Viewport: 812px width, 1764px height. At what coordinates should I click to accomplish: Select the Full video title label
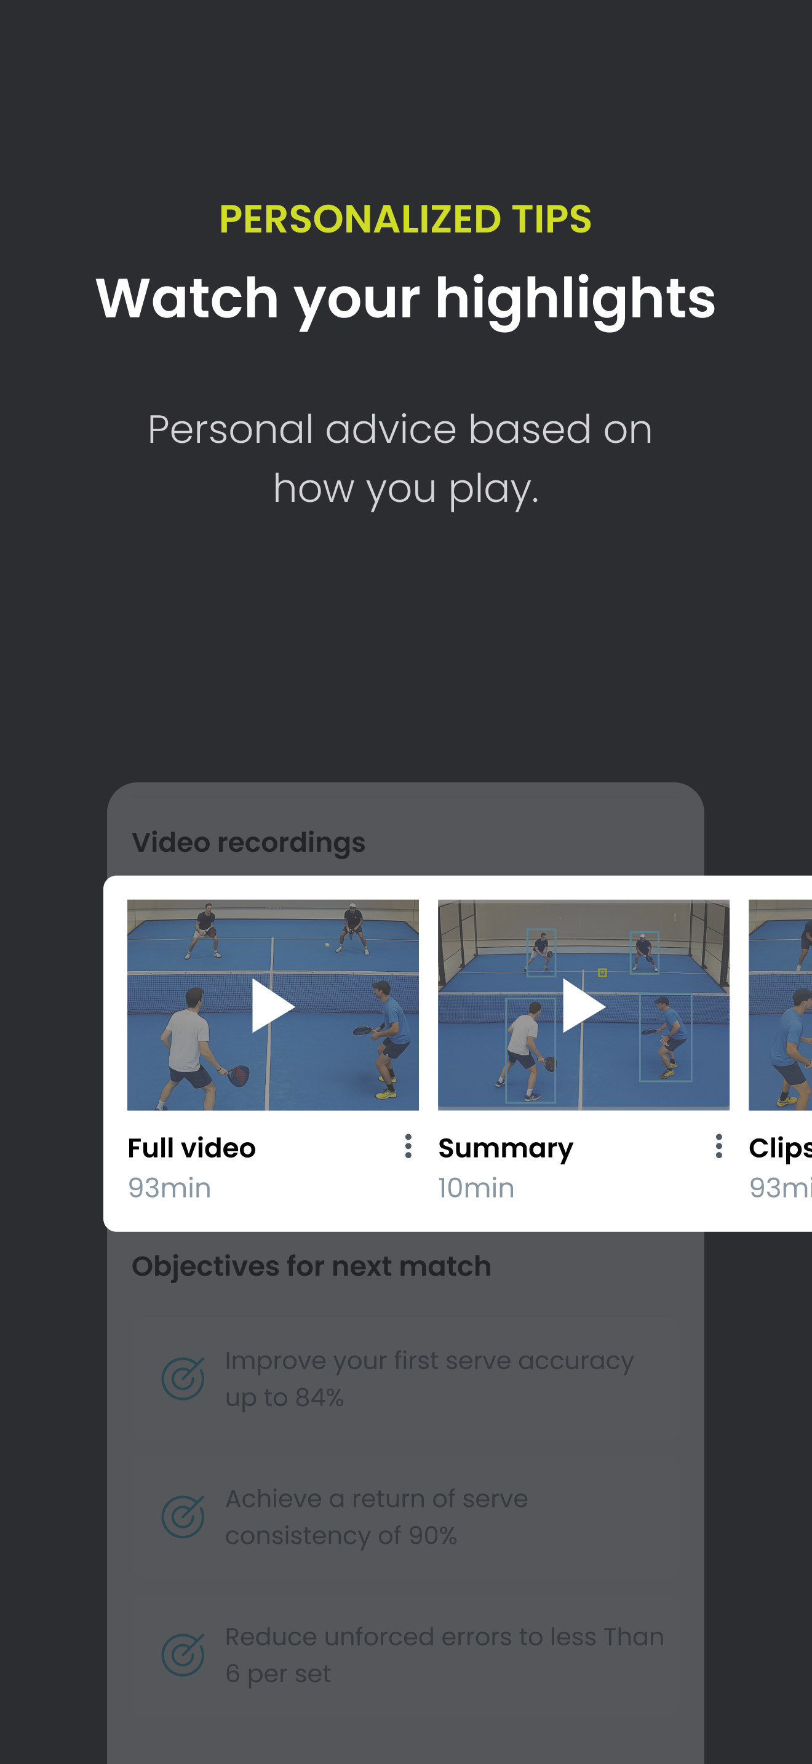pyautogui.click(x=192, y=1148)
